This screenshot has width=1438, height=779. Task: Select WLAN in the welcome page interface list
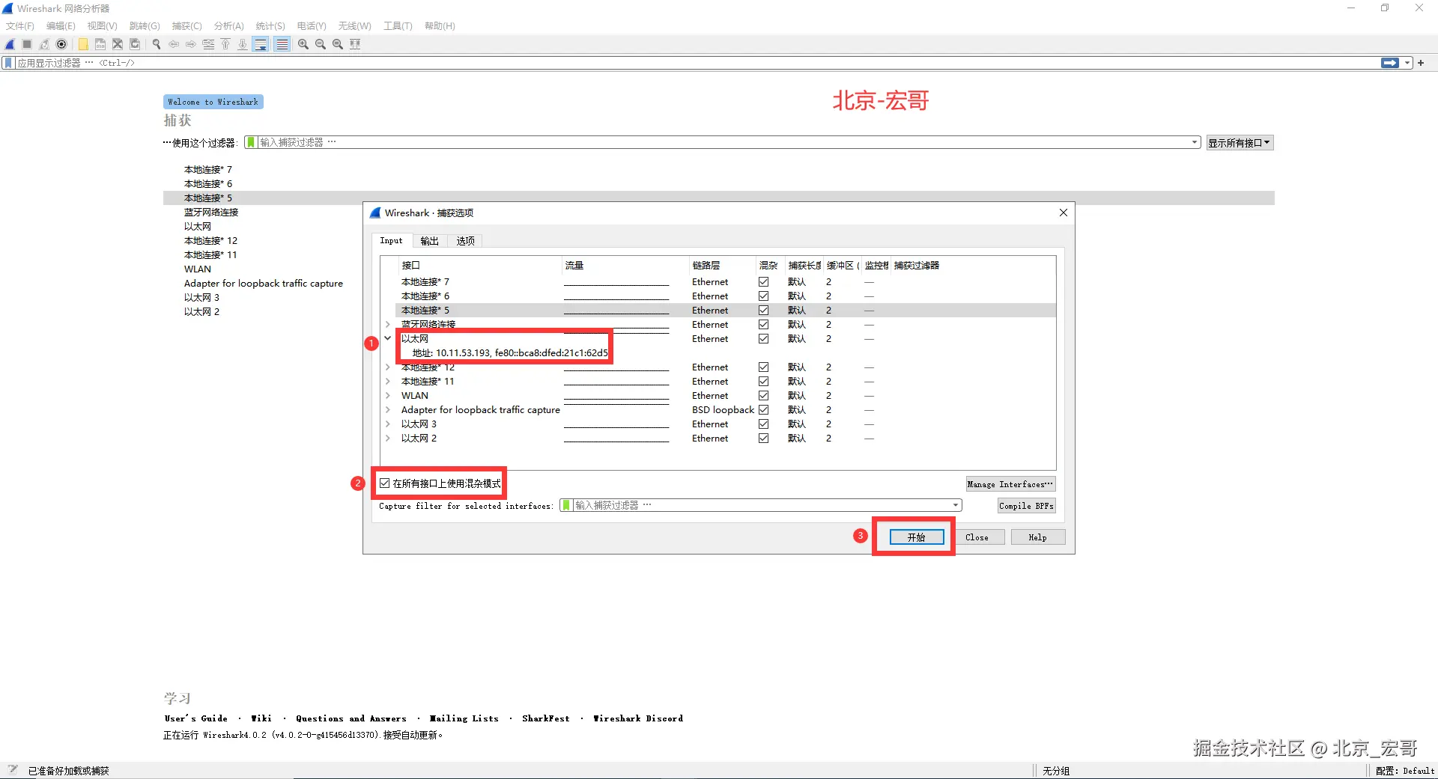click(198, 269)
